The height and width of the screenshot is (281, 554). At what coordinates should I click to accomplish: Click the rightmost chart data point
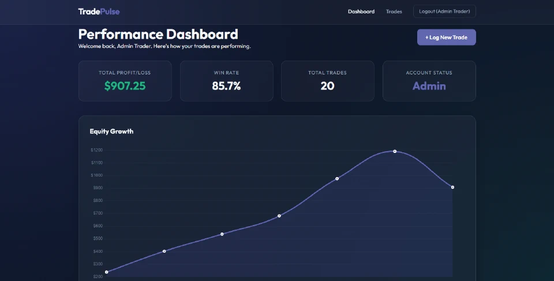pos(452,187)
